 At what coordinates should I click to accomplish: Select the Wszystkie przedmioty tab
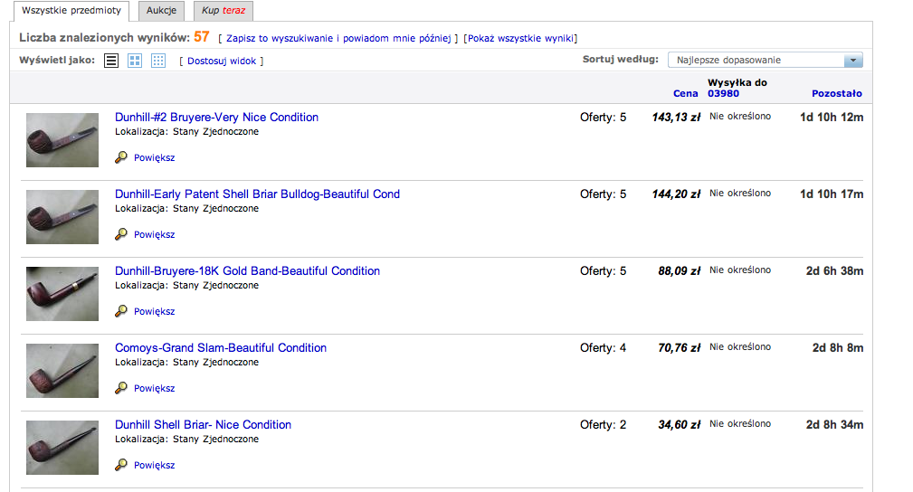71,11
